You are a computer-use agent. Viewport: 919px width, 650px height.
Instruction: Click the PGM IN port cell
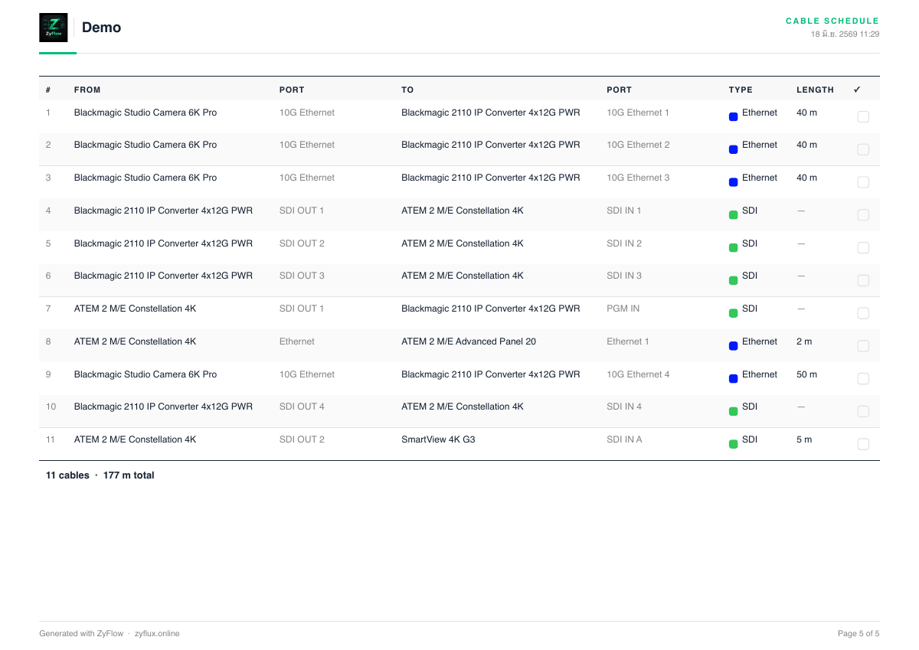pos(623,309)
